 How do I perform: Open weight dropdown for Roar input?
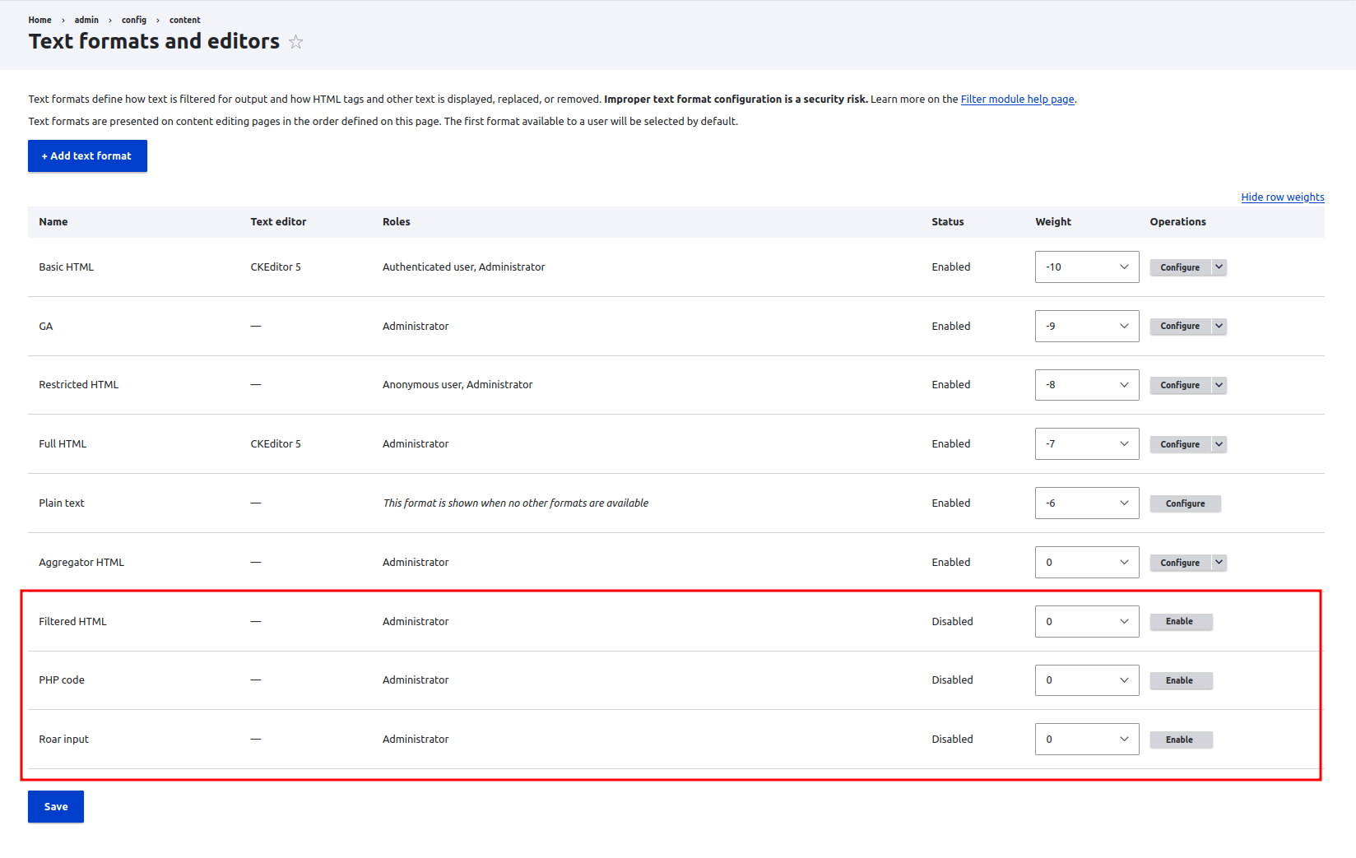click(x=1086, y=740)
